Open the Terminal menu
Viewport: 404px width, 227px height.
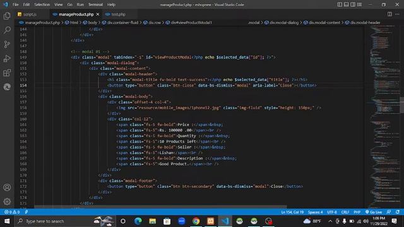pyautogui.click(x=95, y=4)
